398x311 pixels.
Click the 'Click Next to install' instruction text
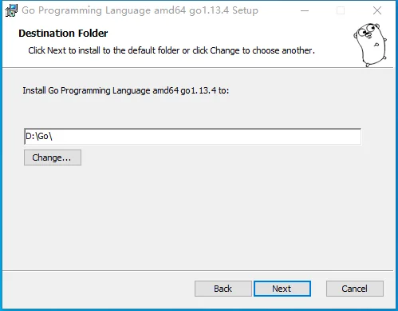click(x=171, y=50)
